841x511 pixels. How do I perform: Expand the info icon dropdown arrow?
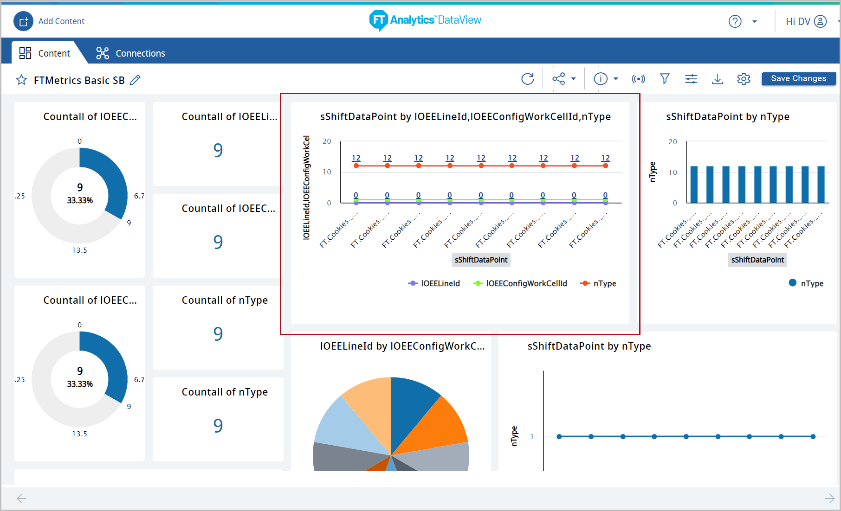click(616, 79)
